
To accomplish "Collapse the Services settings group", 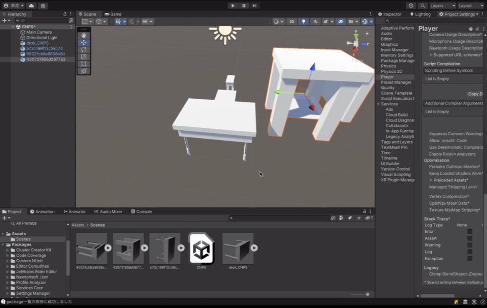I will [378, 104].
